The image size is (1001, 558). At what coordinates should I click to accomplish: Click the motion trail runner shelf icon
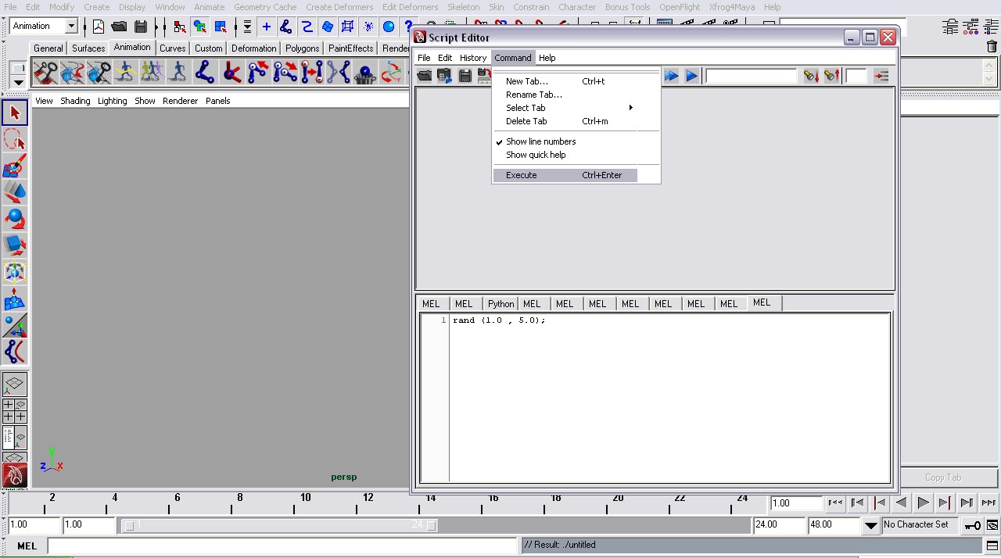click(x=125, y=73)
